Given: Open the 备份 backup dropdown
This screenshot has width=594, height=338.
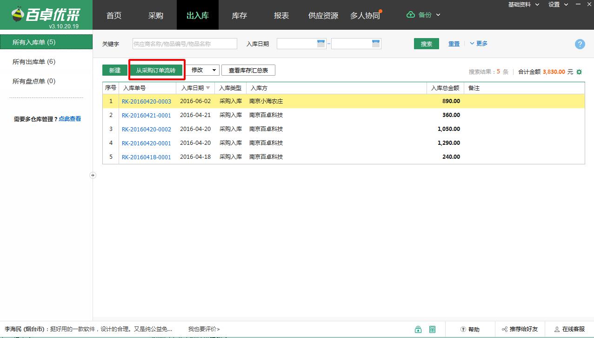Looking at the screenshot, I should pos(423,15).
